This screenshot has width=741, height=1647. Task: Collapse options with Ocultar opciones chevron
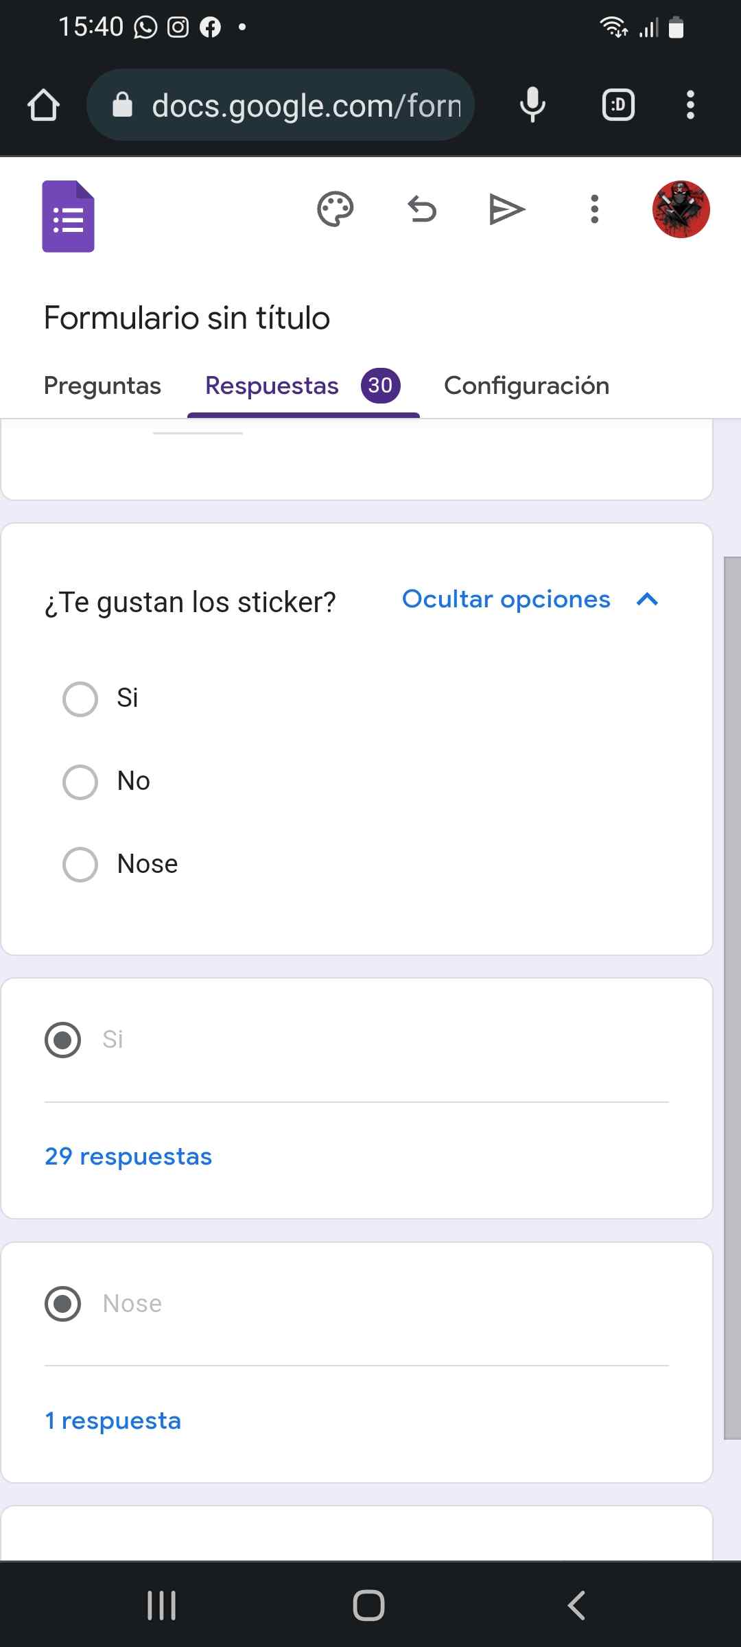pos(647,600)
